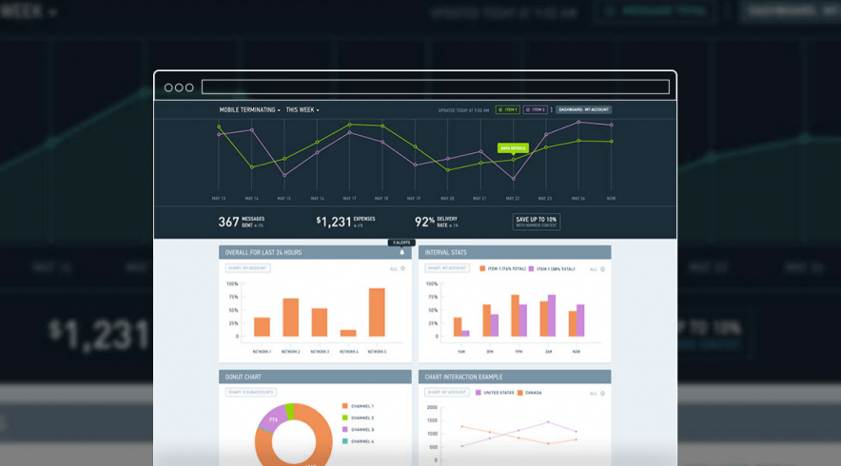Open Chart: My Account in Chart Interaction Example
The height and width of the screenshot is (466, 841).
pyautogui.click(x=447, y=392)
